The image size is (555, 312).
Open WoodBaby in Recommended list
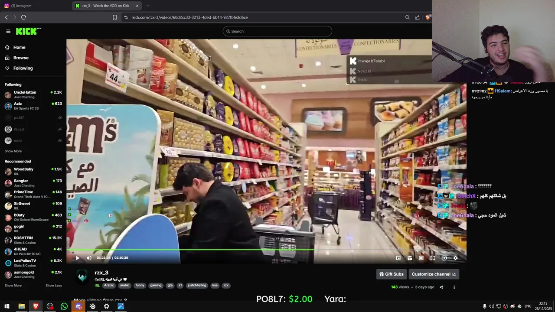click(33, 171)
